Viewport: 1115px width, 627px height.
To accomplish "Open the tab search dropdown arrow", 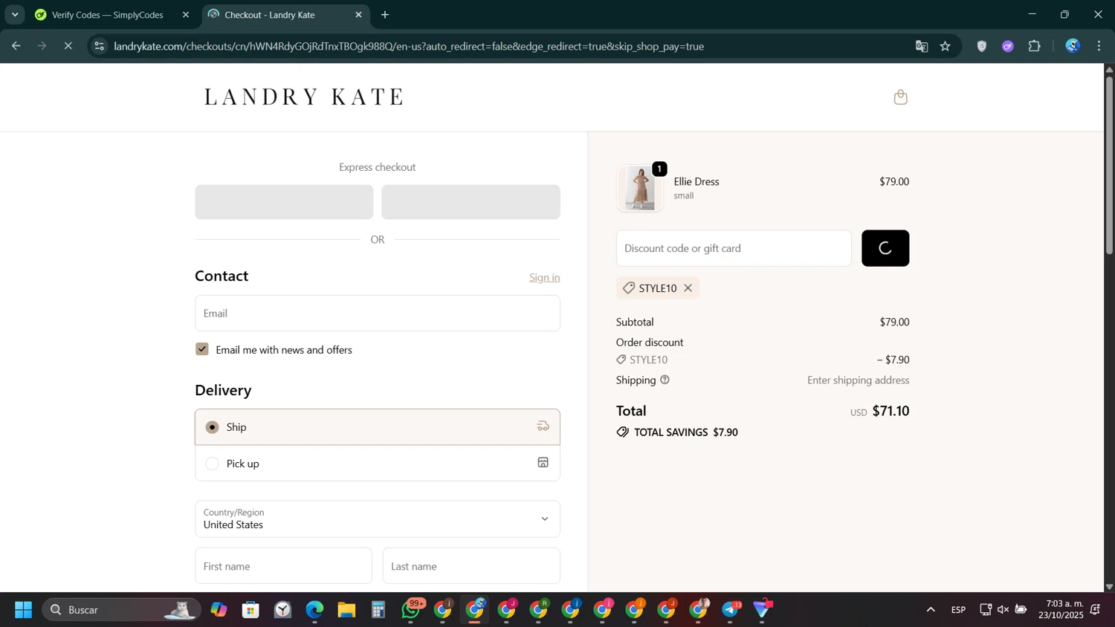I will click(x=15, y=15).
